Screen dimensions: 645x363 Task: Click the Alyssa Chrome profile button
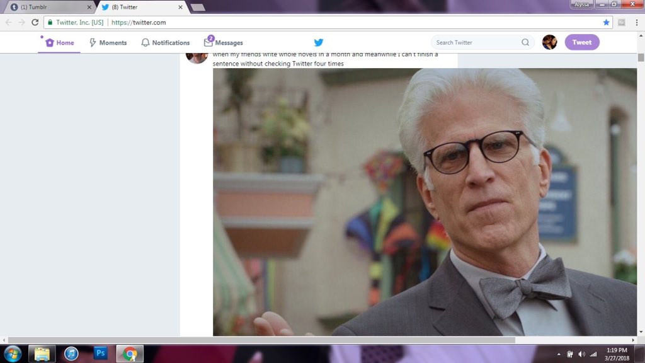[581, 4]
